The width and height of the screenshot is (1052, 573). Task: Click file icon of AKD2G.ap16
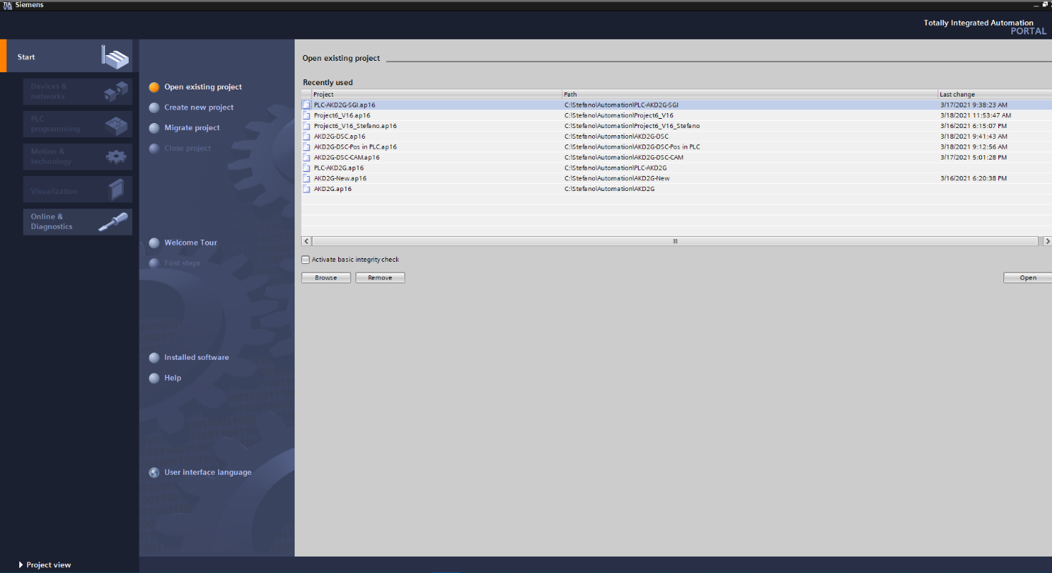point(306,189)
